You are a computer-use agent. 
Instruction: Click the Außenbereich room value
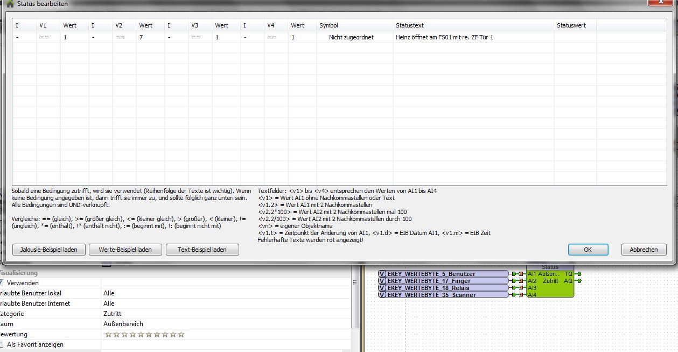pyautogui.click(x=123, y=324)
